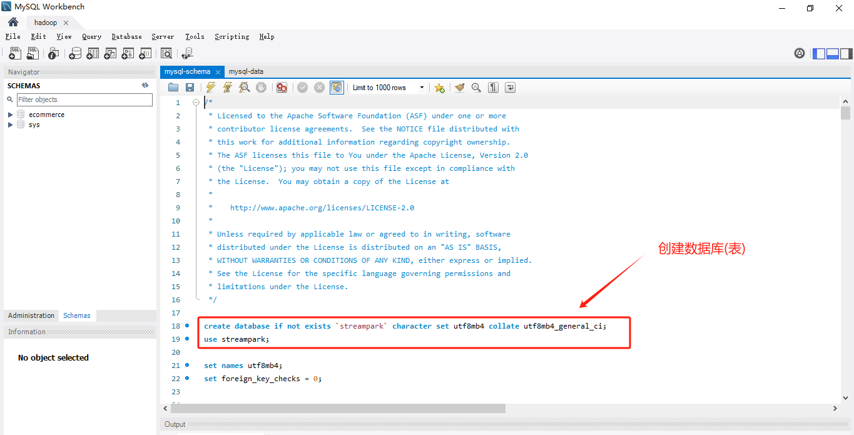Rollback the current transaction icon

[319, 88]
